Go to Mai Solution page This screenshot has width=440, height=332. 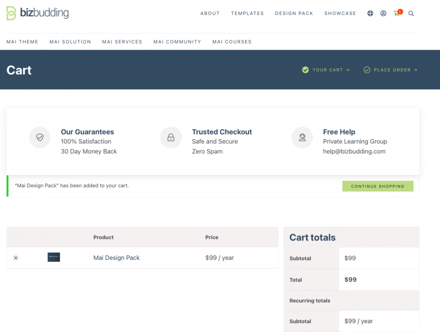click(x=70, y=42)
